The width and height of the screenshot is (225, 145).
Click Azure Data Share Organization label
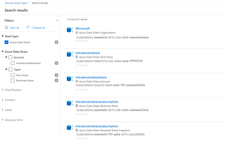[x=97, y=33]
